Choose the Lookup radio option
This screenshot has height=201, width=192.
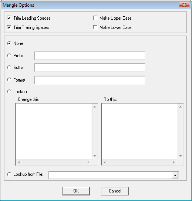9,92
